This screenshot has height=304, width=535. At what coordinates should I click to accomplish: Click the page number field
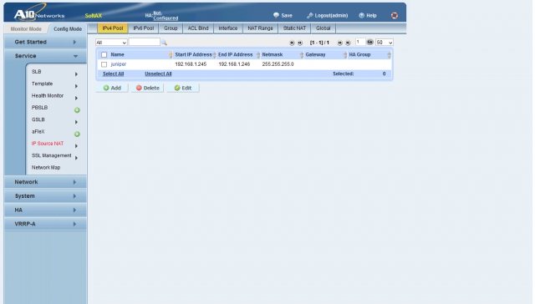[x=360, y=42]
